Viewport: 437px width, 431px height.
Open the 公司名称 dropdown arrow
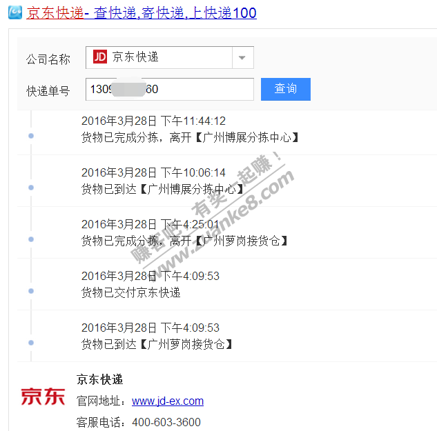pyautogui.click(x=242, y=58)
